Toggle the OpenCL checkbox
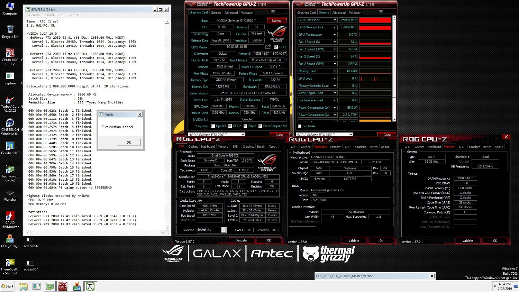519x292 pixels. coord(213,126)
